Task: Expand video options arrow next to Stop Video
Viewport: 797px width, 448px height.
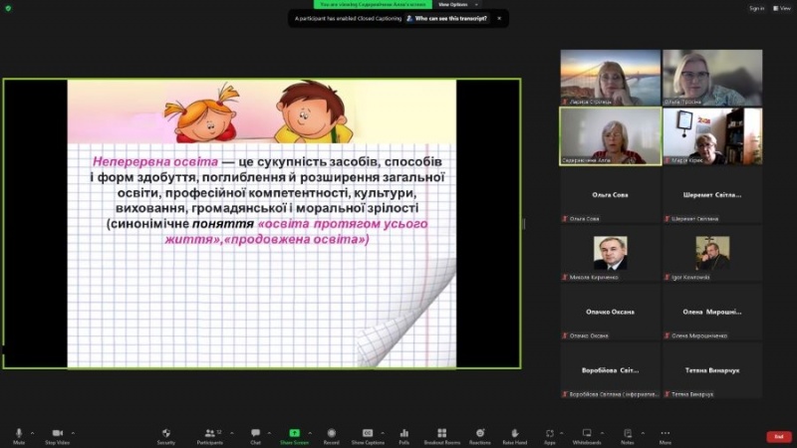Action: pyautogui.click(x=73, y=433)
